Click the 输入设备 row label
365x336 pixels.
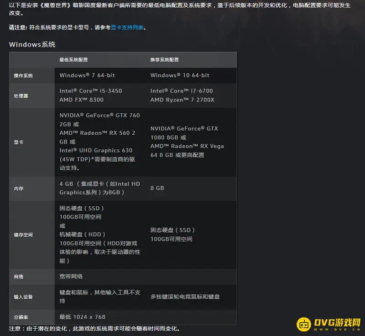coord(23,297)
